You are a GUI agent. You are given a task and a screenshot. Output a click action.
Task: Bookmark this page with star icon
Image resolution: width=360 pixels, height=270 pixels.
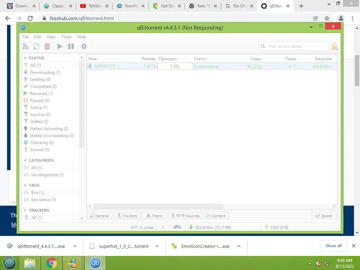click(327, 18)
